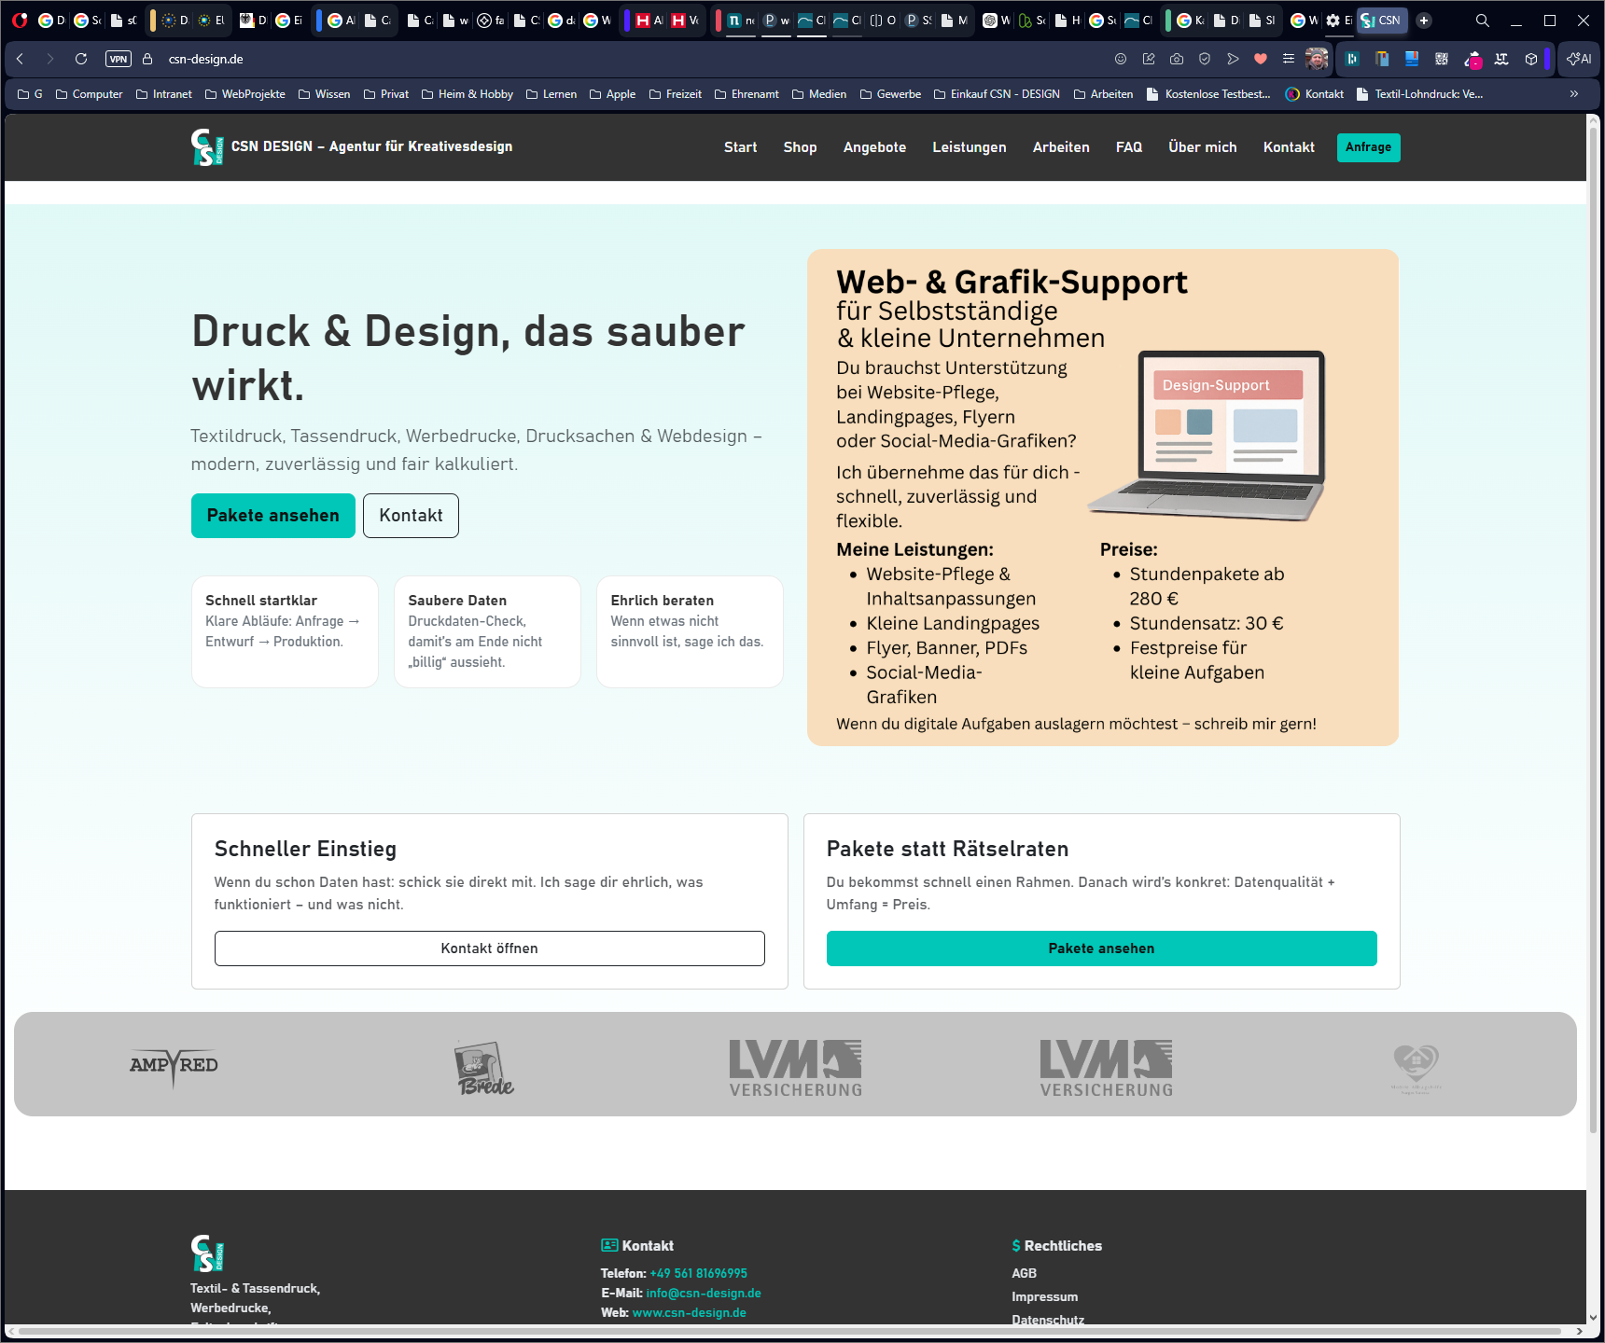Open the FAQ menu item
The image size is (1605, 1343).
click(1129, 147)
